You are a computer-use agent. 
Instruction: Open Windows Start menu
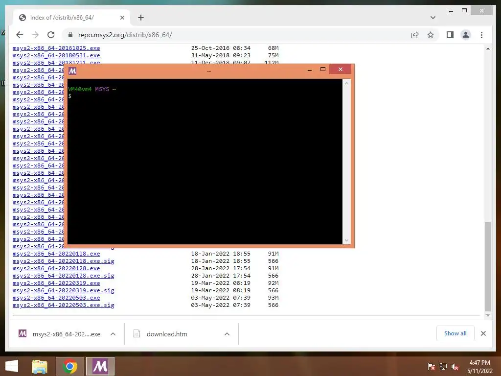[12, 366]
